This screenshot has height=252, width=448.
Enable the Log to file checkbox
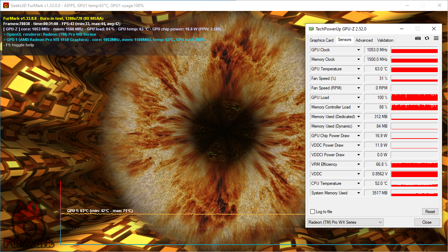pyautogui.click(x=312, y=212)
